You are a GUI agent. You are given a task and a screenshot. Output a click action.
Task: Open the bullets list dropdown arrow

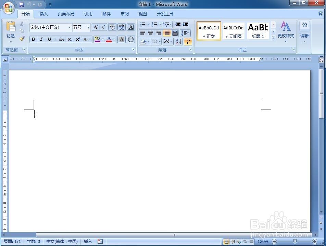pos(148,25)
